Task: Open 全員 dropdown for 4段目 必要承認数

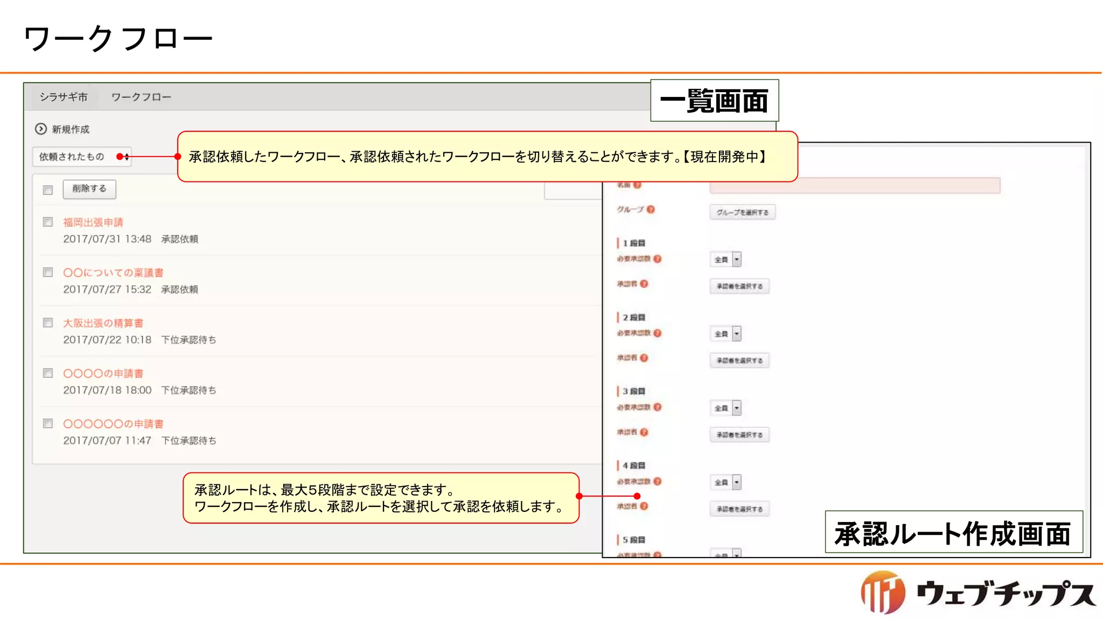Action: pyautogui.click(x=725, y=482)
